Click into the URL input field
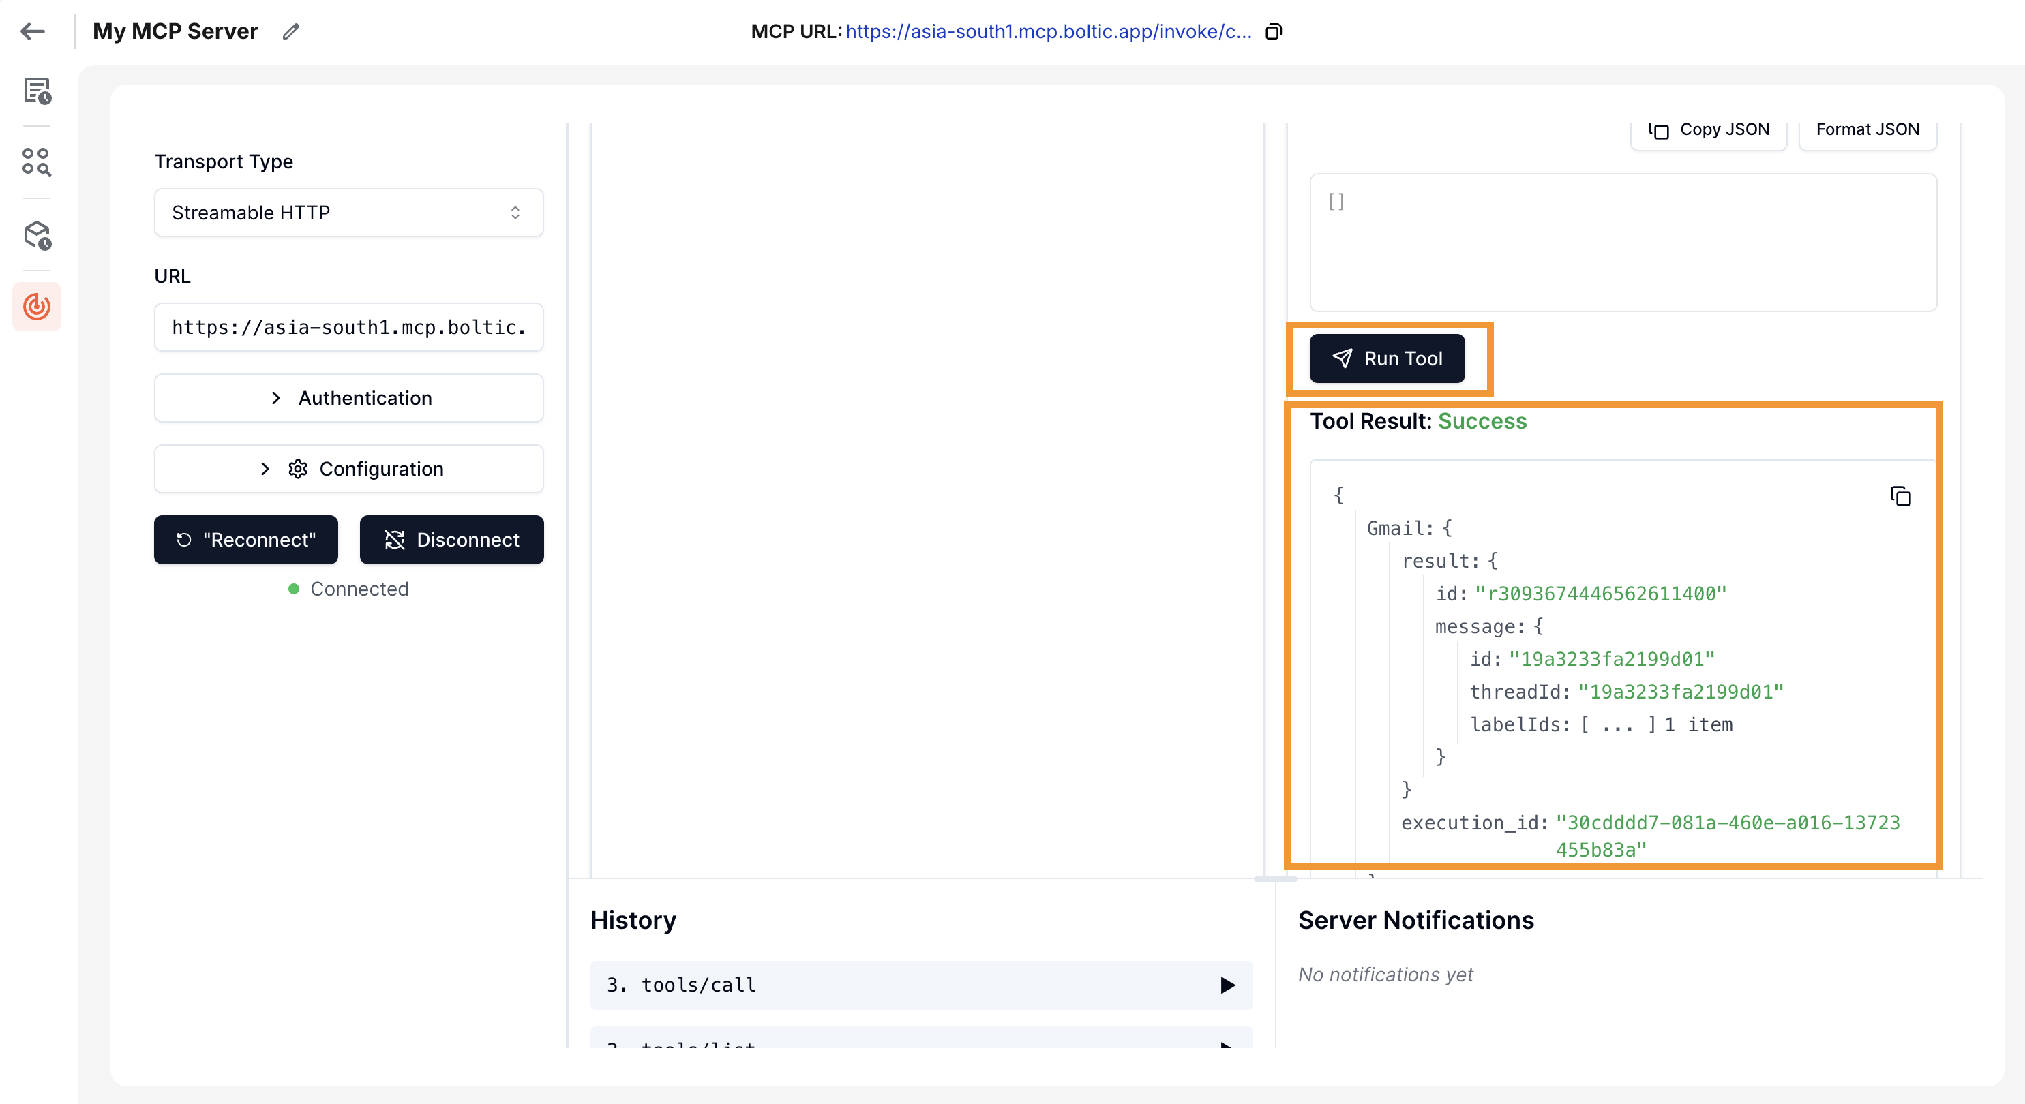The image size is (2025, 1104). click(348, 328)
